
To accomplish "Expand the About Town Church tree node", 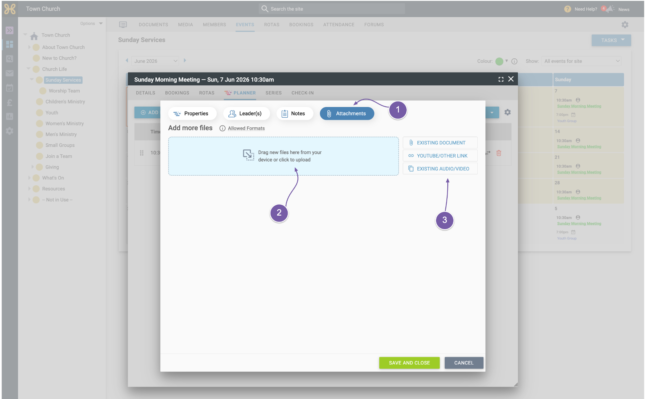I will (29, 47).
